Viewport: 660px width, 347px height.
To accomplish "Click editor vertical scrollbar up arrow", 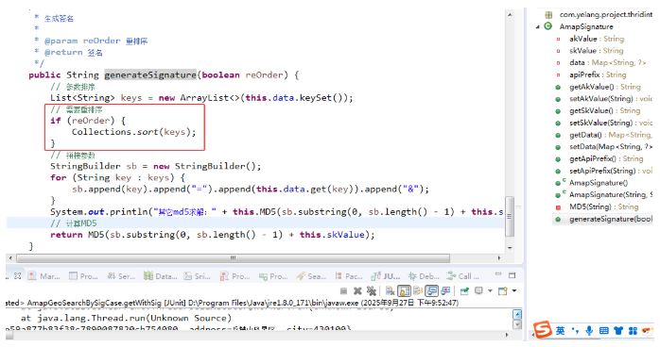I will 510,15.
